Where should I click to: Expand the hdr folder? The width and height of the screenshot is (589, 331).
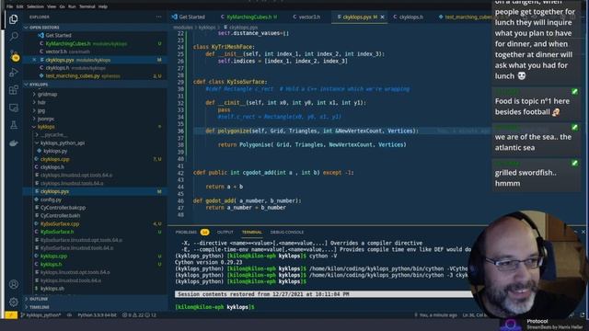point(41,102)
